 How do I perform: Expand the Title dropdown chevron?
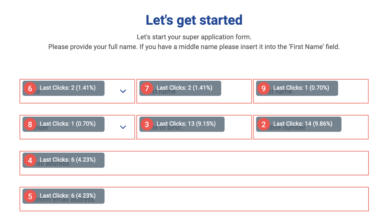[x=123, y=91]
